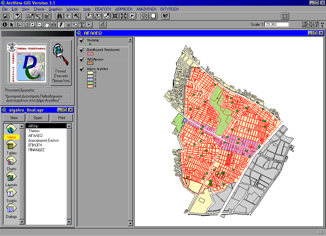Image resolution: width=326 pixels, height=236 pixels.
Task: Select the Hotlink lightning tool
Action: click(x=60, y=25)
